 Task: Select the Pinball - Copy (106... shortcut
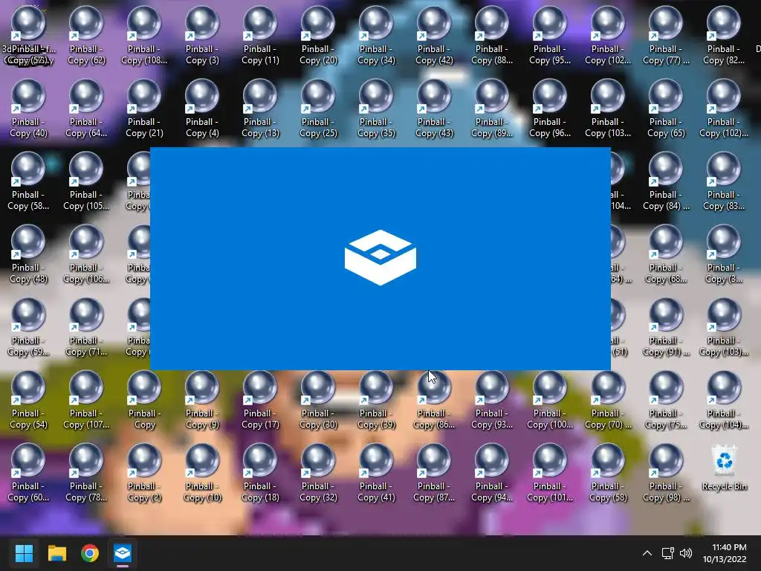86,254
